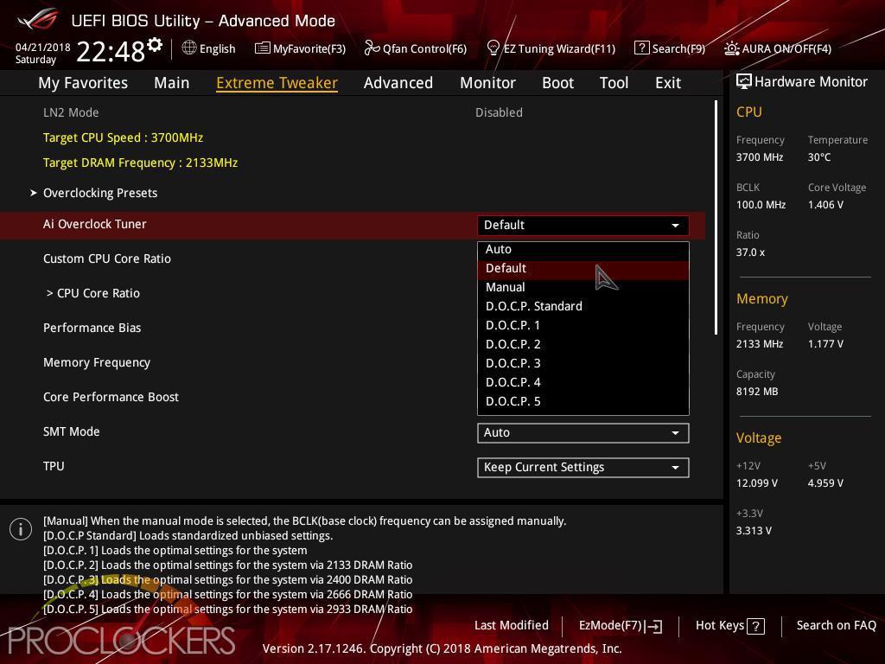Click the globe language icon
Viewport: 885px width, 664px height.
point(189,48)
